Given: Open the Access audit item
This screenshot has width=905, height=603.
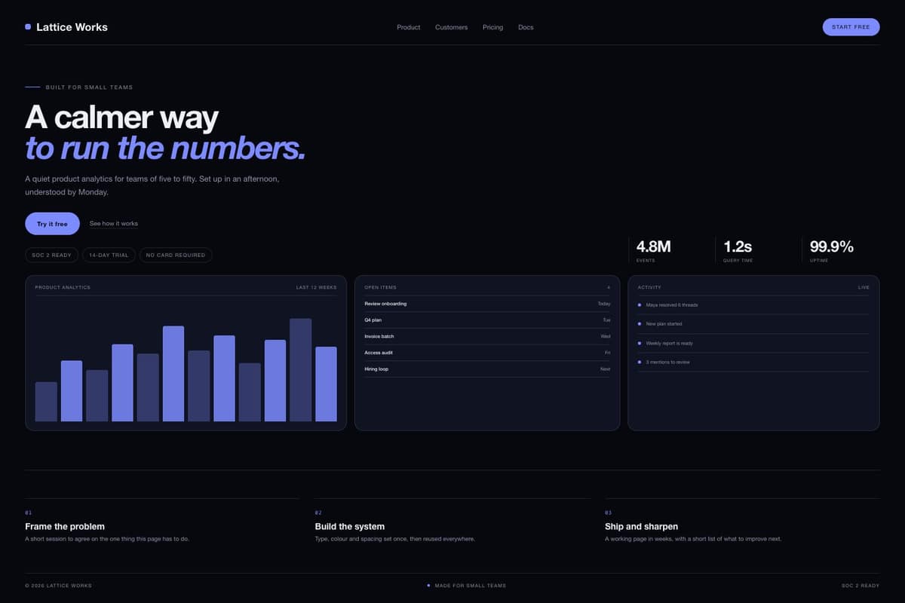Looking at the screenshot, I should point(487,353).
